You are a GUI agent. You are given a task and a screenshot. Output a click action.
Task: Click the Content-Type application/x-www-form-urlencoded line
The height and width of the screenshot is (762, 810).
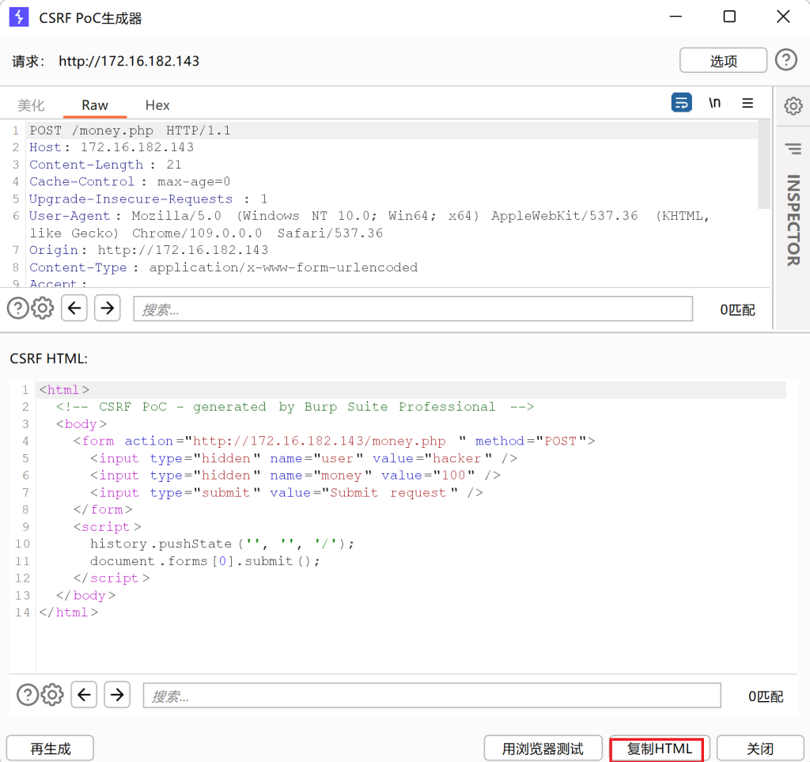pyautogui.click(x=223, y=267)
